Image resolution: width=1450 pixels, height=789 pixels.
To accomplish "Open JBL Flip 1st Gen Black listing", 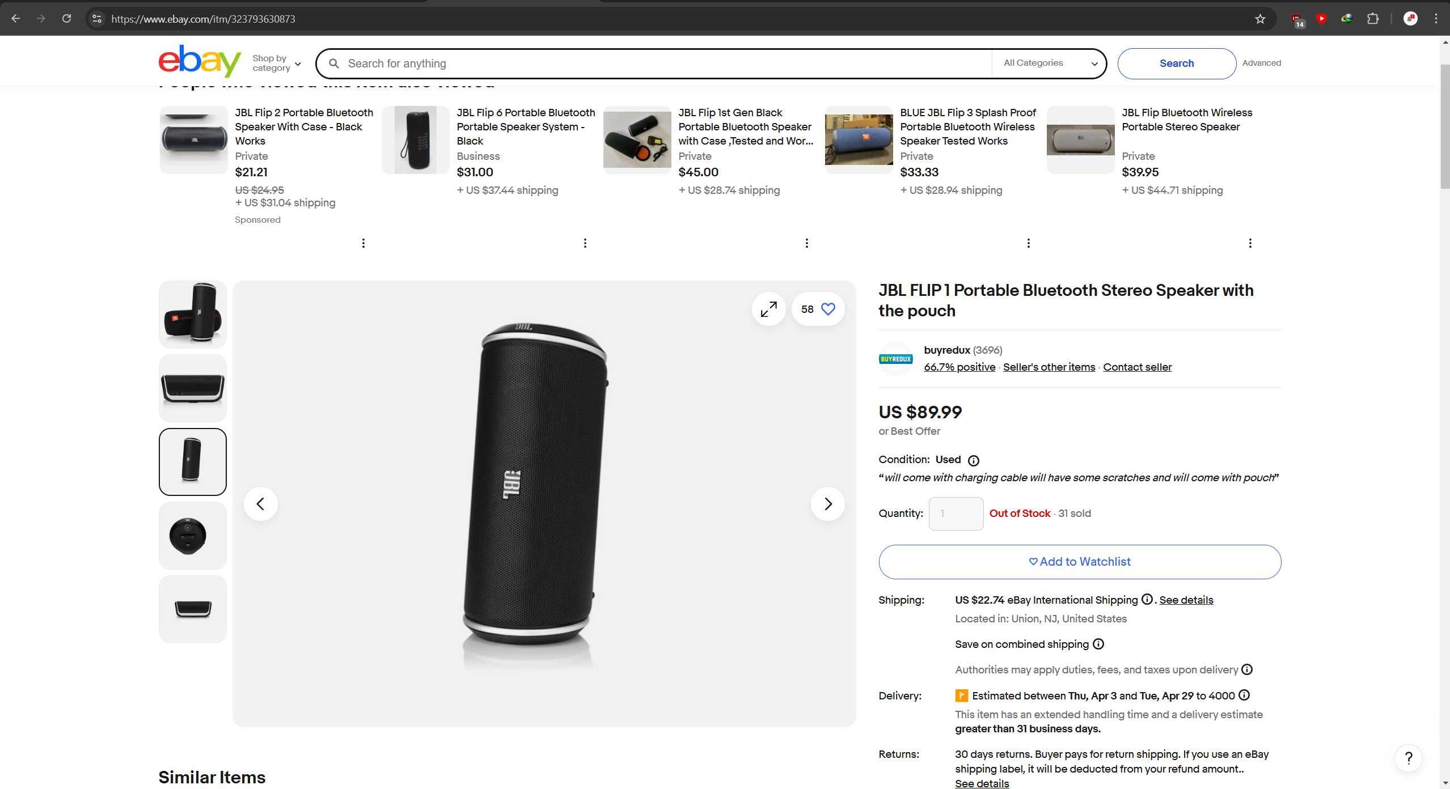I will click(x=746, y=126).
